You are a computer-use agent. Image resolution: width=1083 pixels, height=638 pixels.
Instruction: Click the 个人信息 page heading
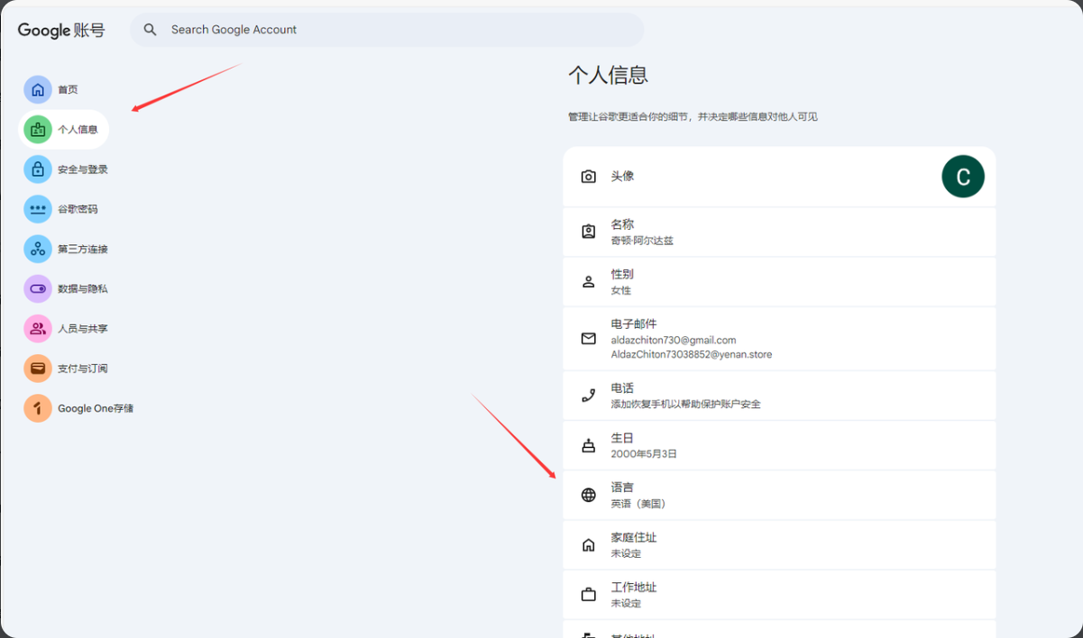[x=609, y=75]
